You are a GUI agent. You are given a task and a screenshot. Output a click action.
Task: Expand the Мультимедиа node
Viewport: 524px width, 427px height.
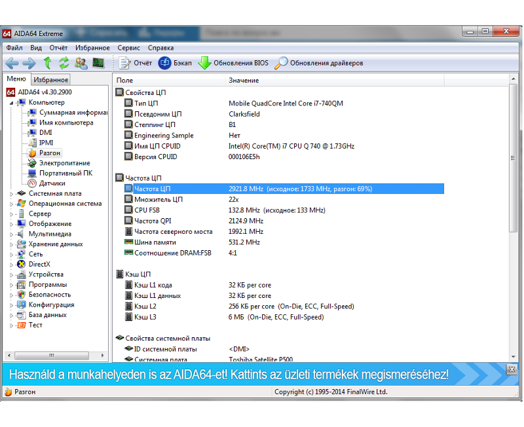11,234
